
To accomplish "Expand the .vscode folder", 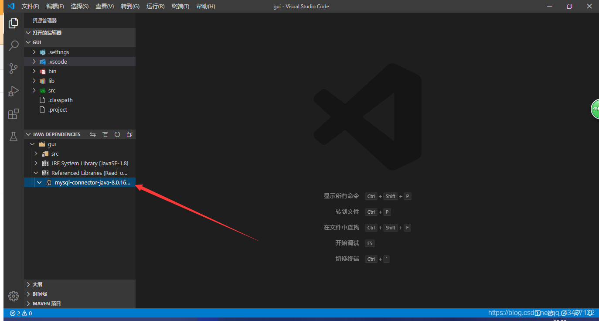I will (80, 61).
